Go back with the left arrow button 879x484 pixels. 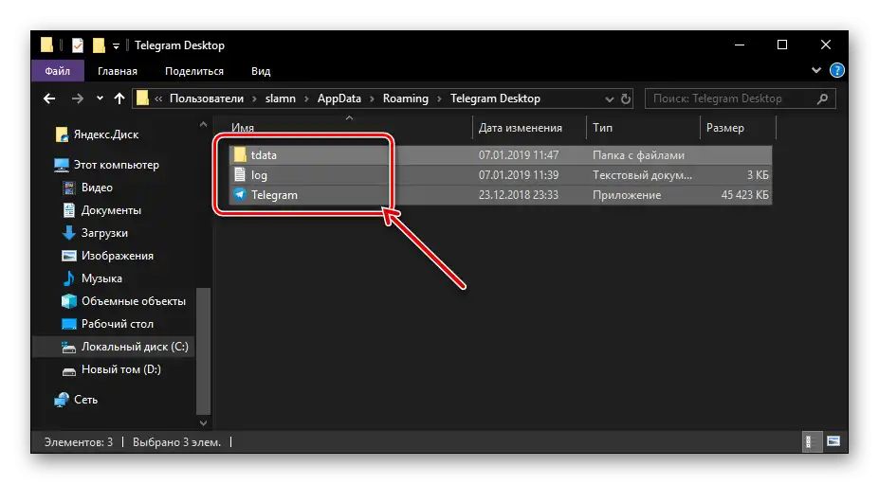(49, 99)
